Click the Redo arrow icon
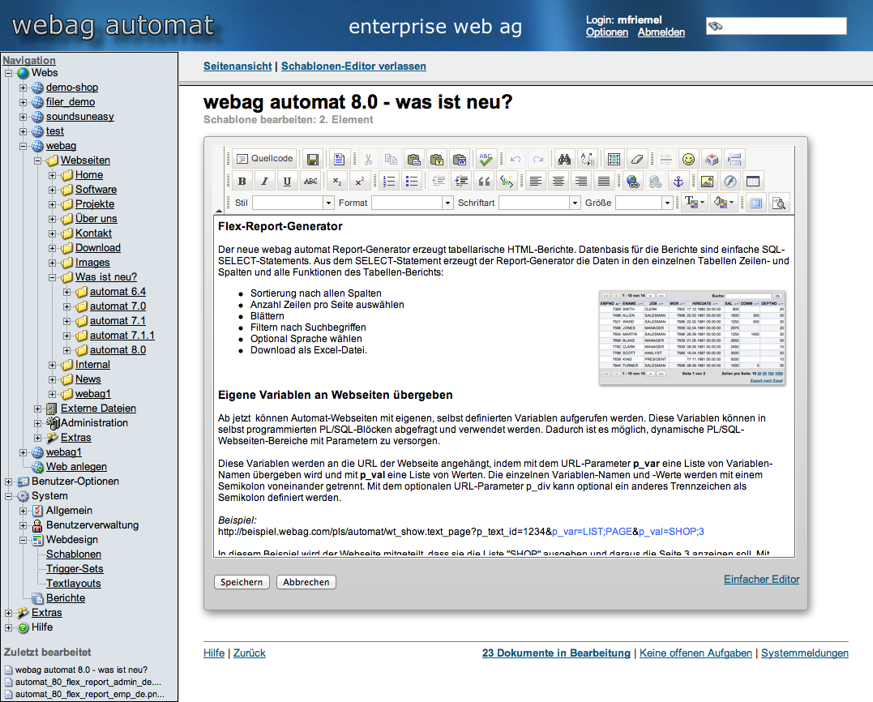 coord(538,159)
